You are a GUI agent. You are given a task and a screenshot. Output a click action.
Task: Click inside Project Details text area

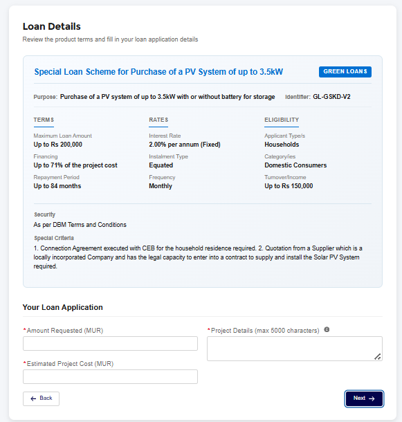click(x=295, y=349)
